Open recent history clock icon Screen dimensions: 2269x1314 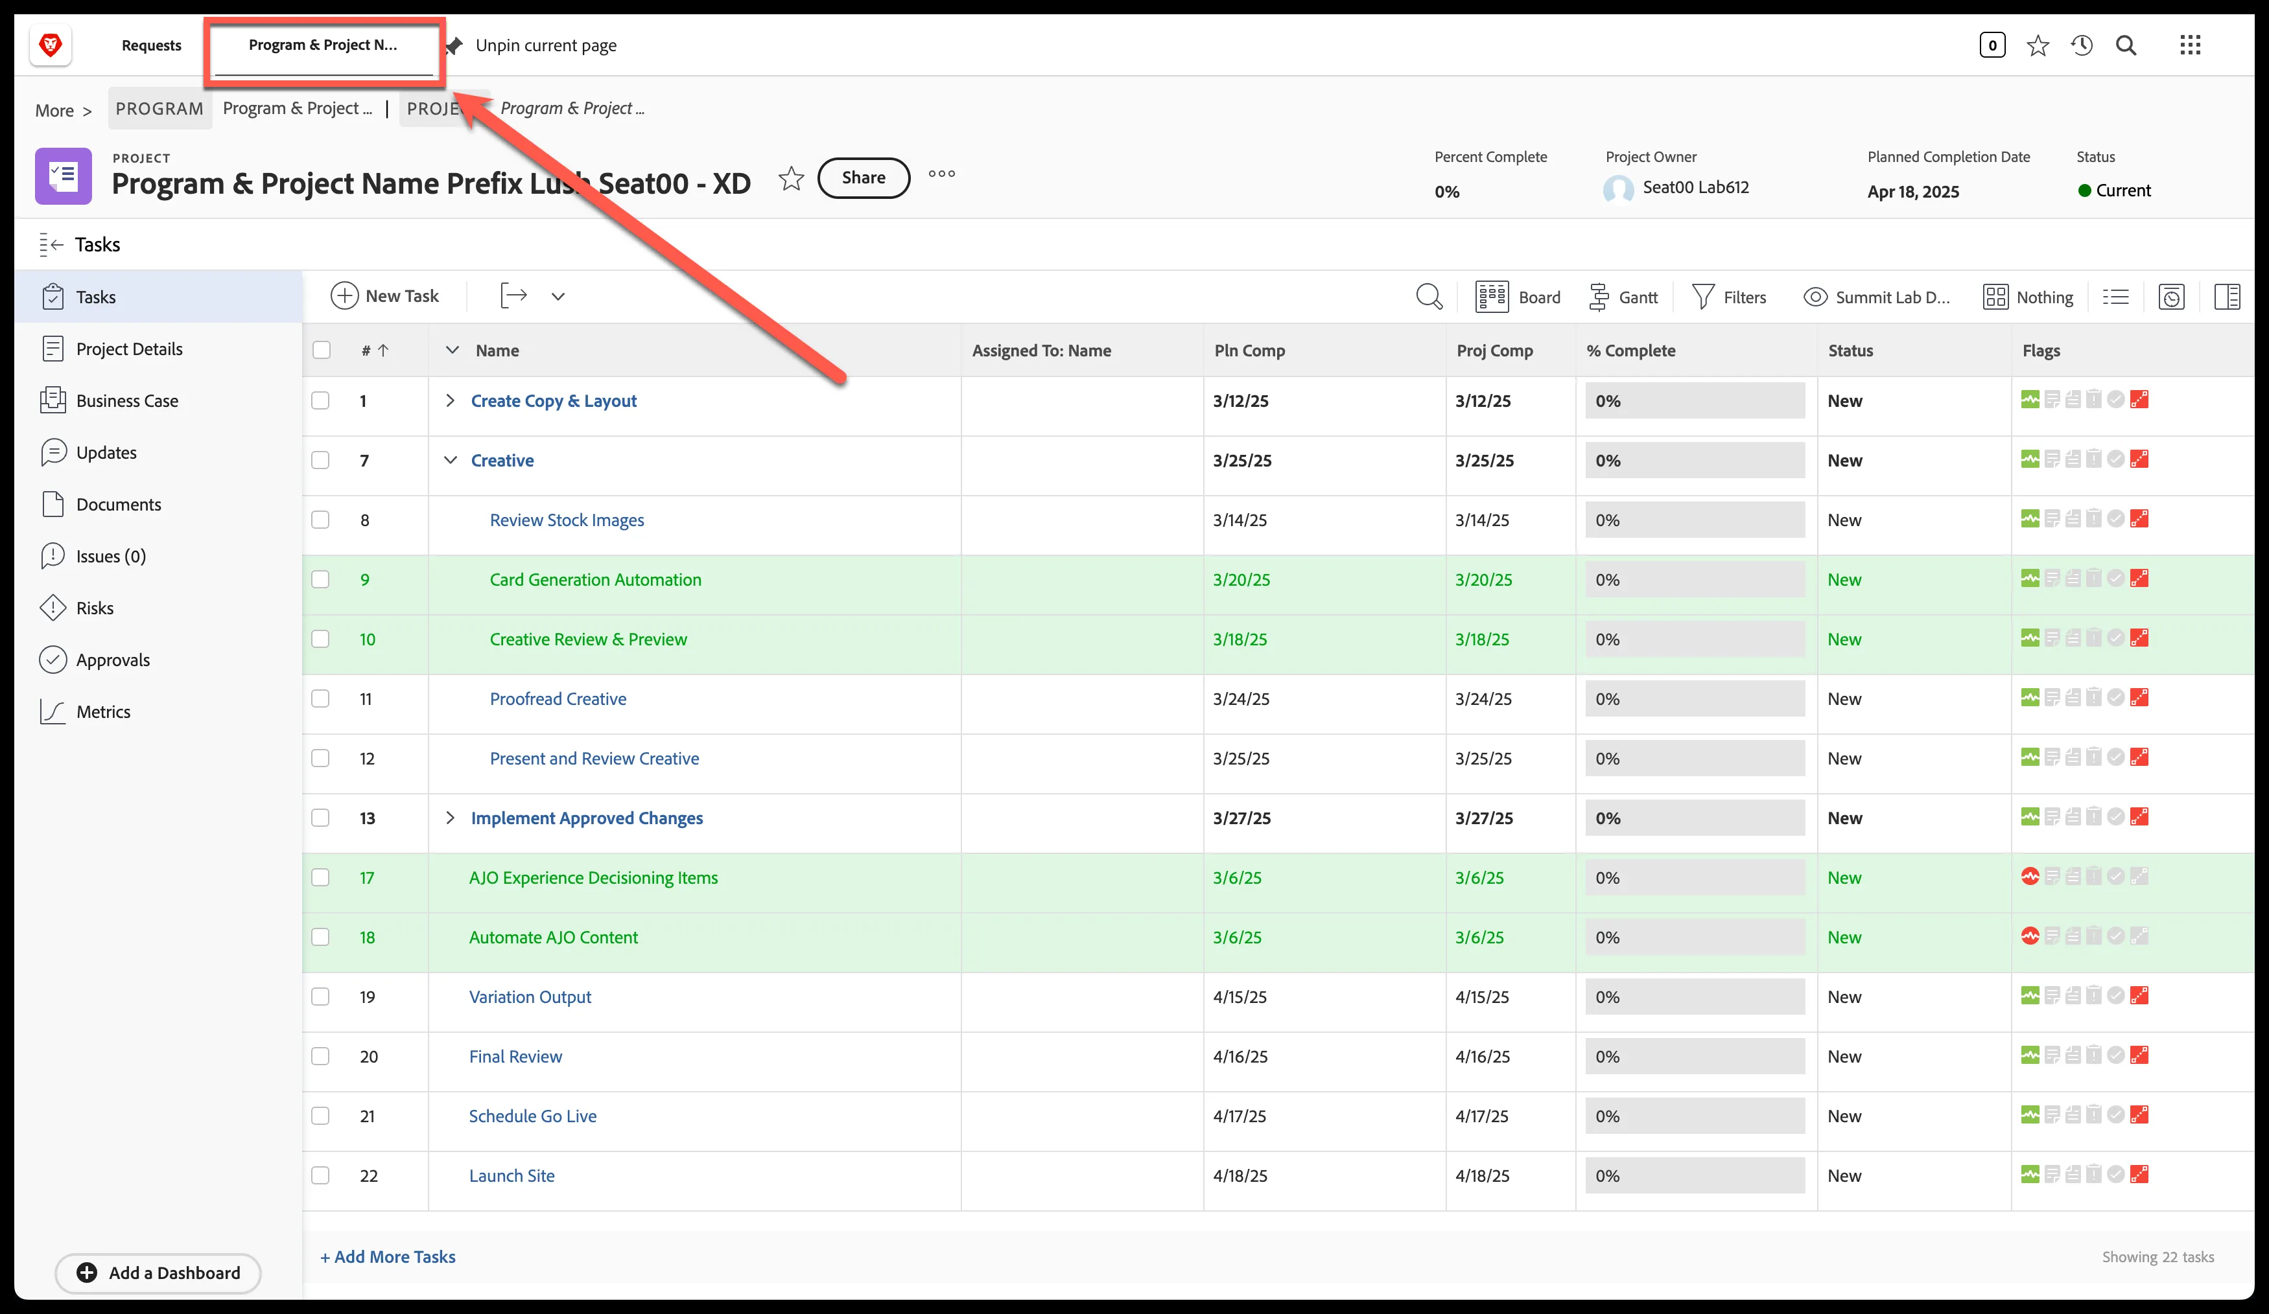[2082, 45]
